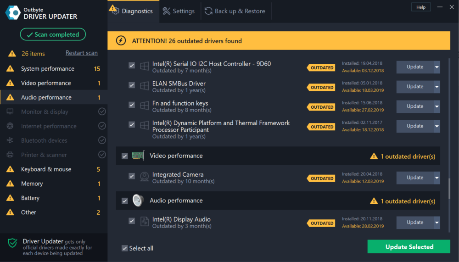Click text "Outdated by 10 month(s)"
This screenshot has width=459, height=262.
(183, 182)
